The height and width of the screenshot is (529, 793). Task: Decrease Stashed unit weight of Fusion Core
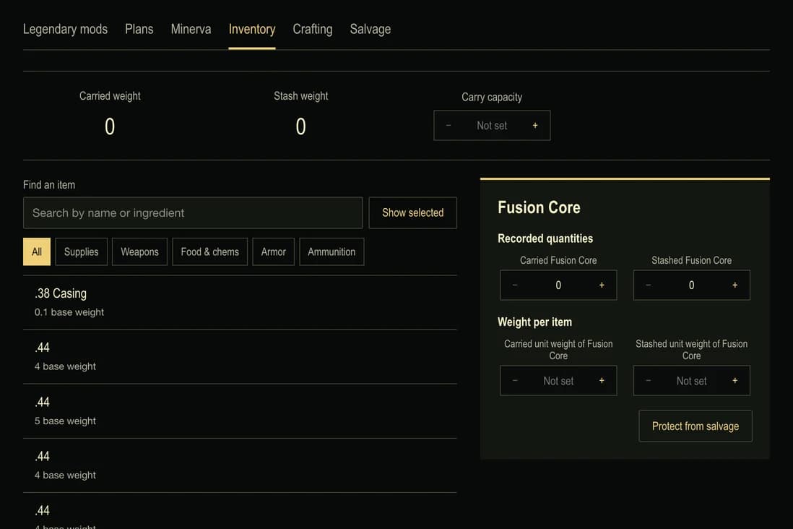[x=649, y=381]
